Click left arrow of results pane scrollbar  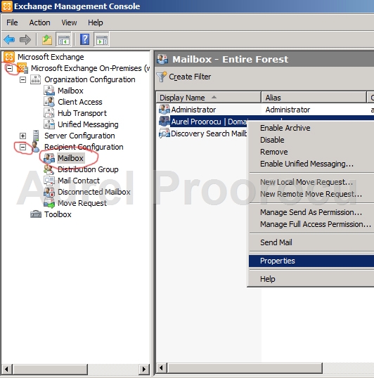[x=162, y=368]
